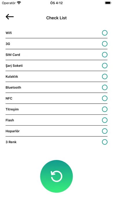The image size is (113, 201).
Task: Click the Bluetooth row label
Action: click(13, 88)
